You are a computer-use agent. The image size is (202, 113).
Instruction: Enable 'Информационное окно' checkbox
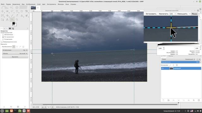[2, 42]
